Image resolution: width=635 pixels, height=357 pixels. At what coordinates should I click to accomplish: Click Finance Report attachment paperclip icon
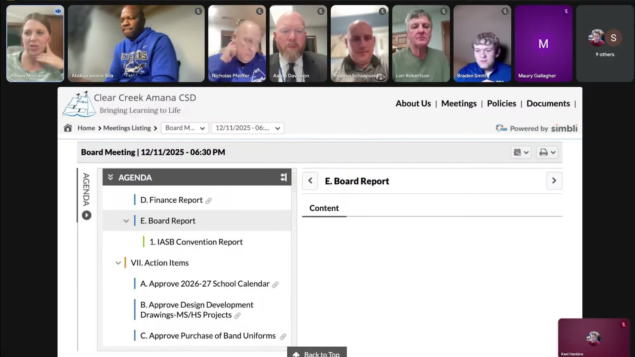[x=208, y=201]
